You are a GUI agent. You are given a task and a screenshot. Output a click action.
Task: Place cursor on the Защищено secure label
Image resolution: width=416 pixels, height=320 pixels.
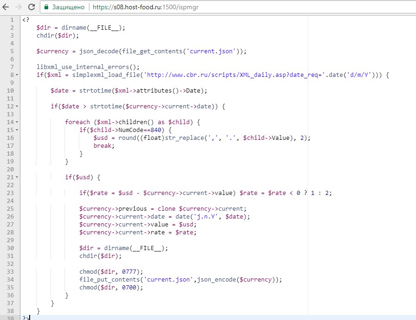[x=68, y=7]
